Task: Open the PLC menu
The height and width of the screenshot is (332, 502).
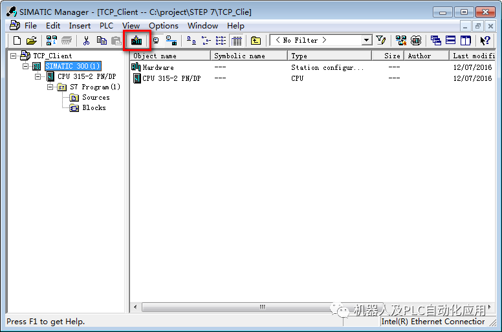Action: pos(106,26)
